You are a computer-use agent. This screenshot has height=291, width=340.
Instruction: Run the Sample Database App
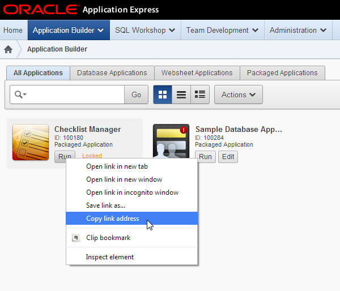coord(205,157)
